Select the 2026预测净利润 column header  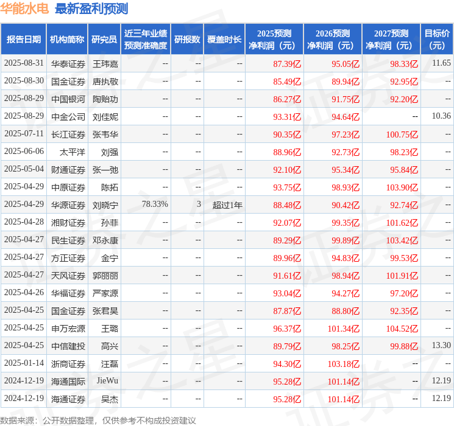coord(332,39)
